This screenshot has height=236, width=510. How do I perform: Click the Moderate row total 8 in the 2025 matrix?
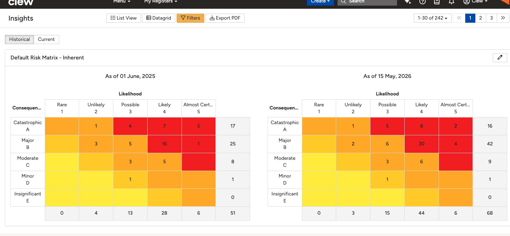pos(233,162)
